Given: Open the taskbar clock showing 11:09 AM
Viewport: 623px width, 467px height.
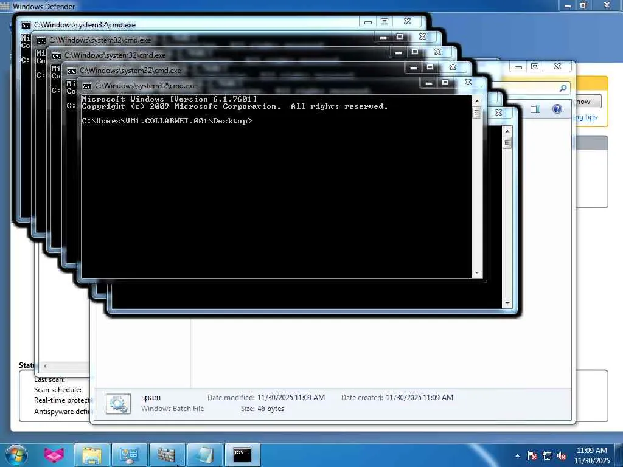Looking at the screenshot, I should click(592, 455).
